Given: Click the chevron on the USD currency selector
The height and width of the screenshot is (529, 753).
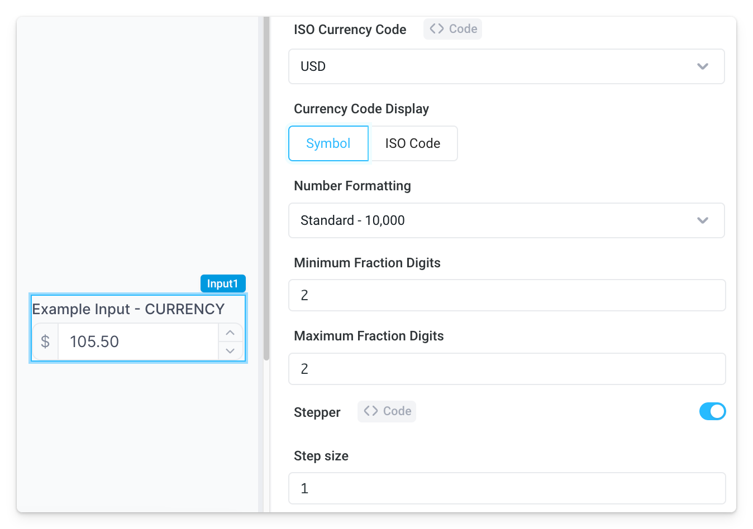Looking at the screenshot, I should pyautogui.click(x=702, y=66).
